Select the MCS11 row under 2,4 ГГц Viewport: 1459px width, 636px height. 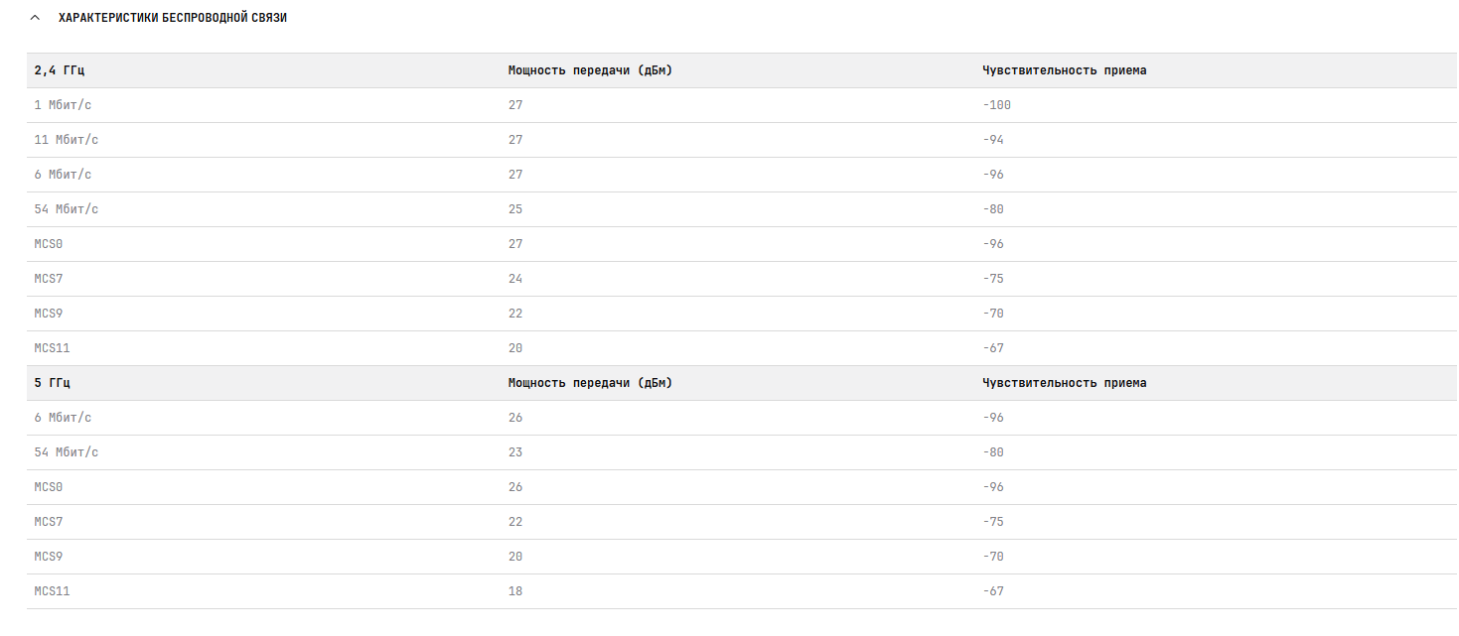(x=742, y=348)
